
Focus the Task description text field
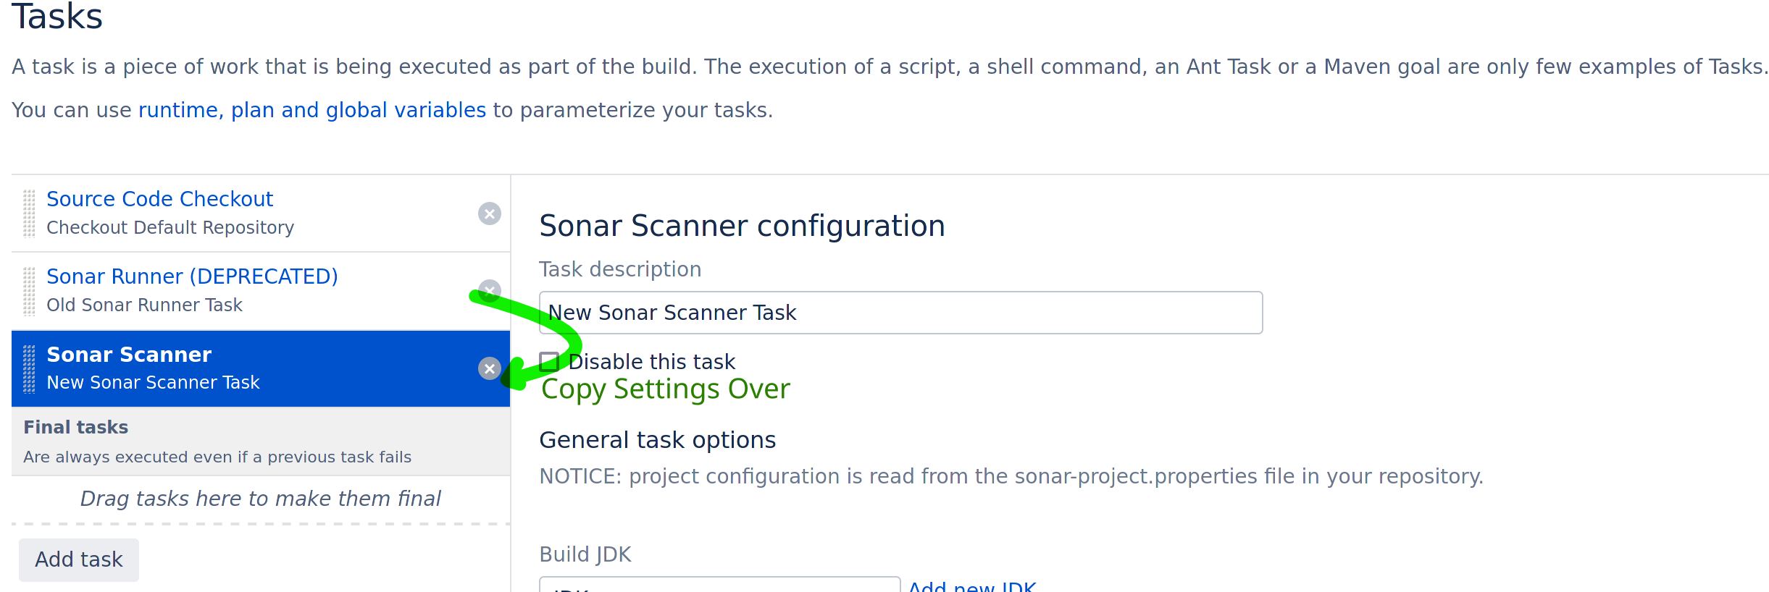click(900, 313)
